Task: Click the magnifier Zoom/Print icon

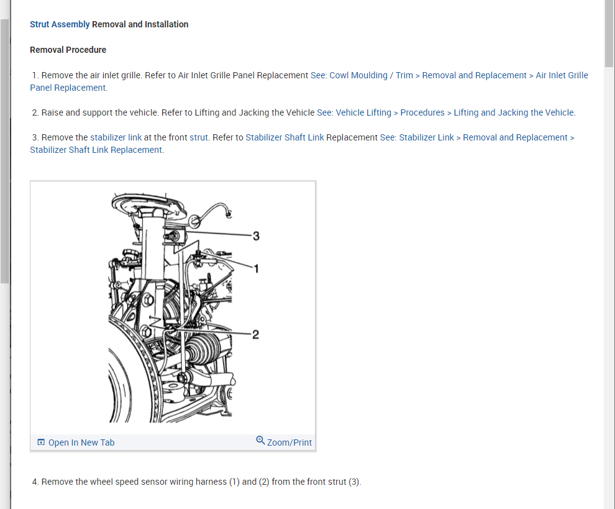Action: tap(260, 440)
